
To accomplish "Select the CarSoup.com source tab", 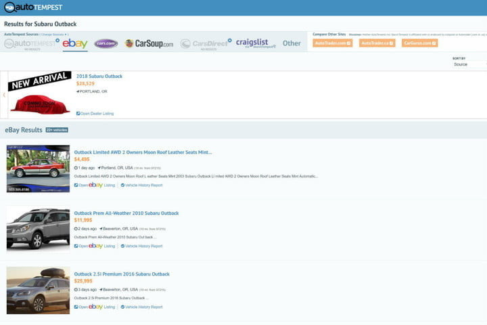I will pyautogui.click(x=149, y=43).
